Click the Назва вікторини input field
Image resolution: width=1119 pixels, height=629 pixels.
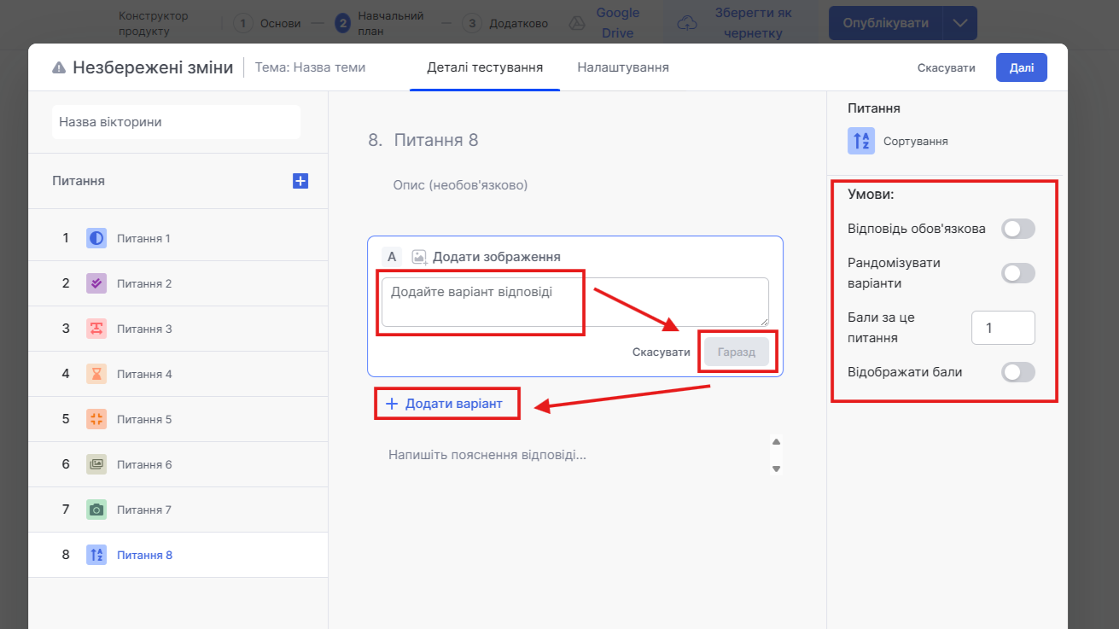tap(176, 122)
